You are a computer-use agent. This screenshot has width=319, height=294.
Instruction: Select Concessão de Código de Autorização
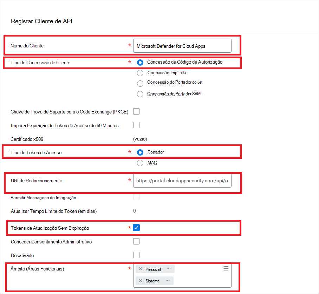coord(140,62)
